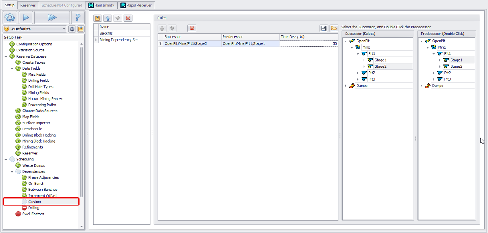Open the Processing Paths task
The width and height of the screenshot is (488, 233).
tap(42, 105)
